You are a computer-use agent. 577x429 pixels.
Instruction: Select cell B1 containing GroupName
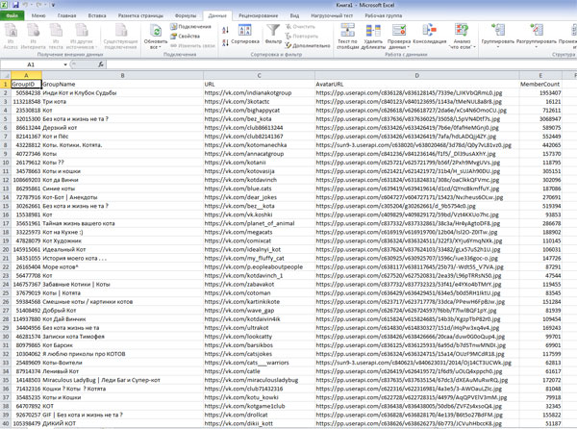pos(121,85)
